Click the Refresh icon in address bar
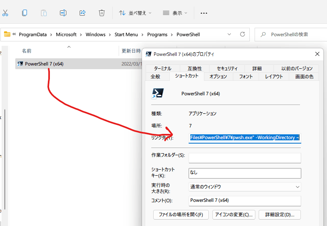Image resolution: width=327 pixels, height=226 pixels. 242,34
